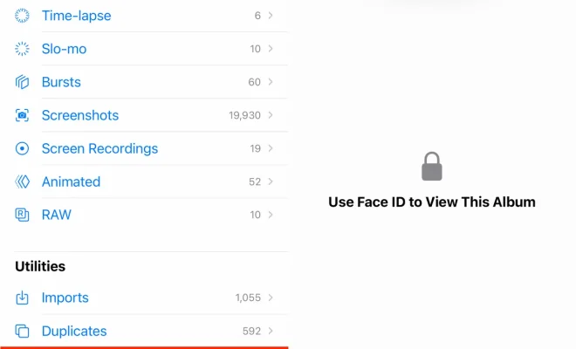The image size is (576, 349).
Task: Tap Use Face ID to View This Album
Action: pyautogui.click(x=432, y=202)
